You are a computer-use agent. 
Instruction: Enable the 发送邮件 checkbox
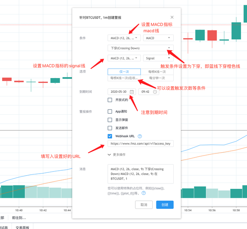tap(110, 128)
